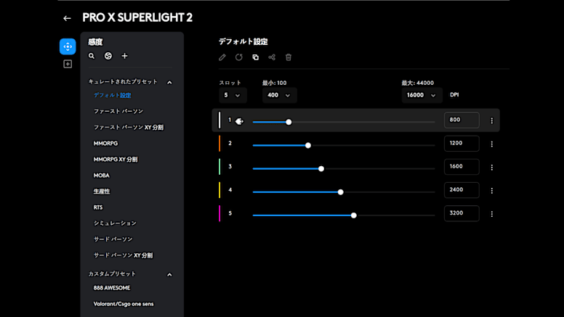Reset preset with the circular arrow icon
Viewport: 564px width, 317px height.
pos(239,57)
